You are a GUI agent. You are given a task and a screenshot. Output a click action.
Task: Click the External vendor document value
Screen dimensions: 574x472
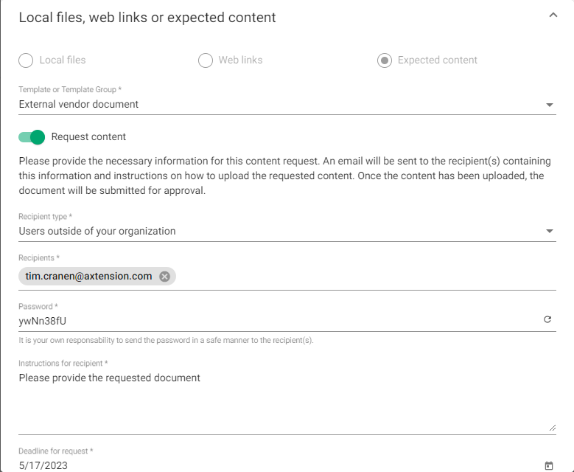pyautogui.click(x=79, y=105)
